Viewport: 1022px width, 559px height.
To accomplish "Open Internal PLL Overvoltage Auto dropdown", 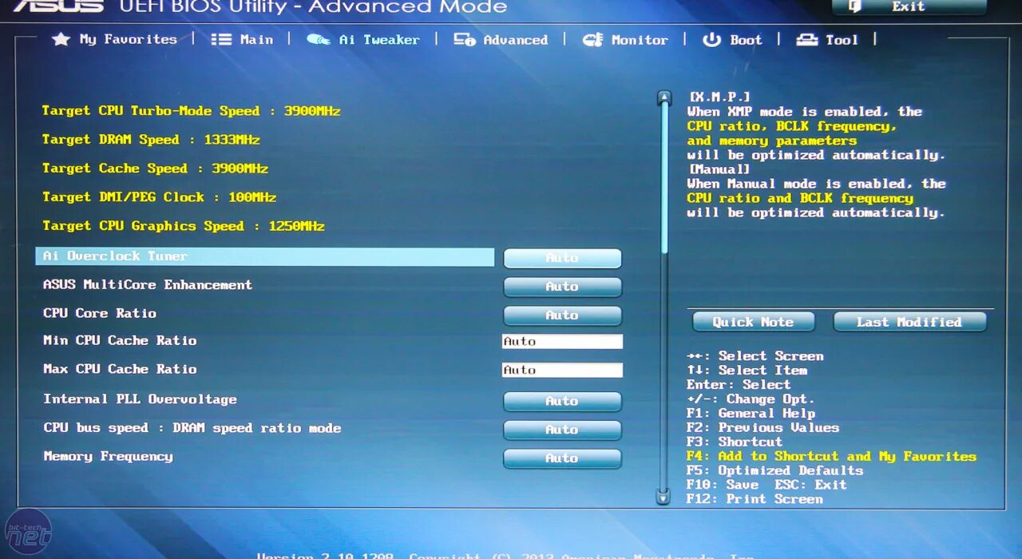I will (562, 401).
